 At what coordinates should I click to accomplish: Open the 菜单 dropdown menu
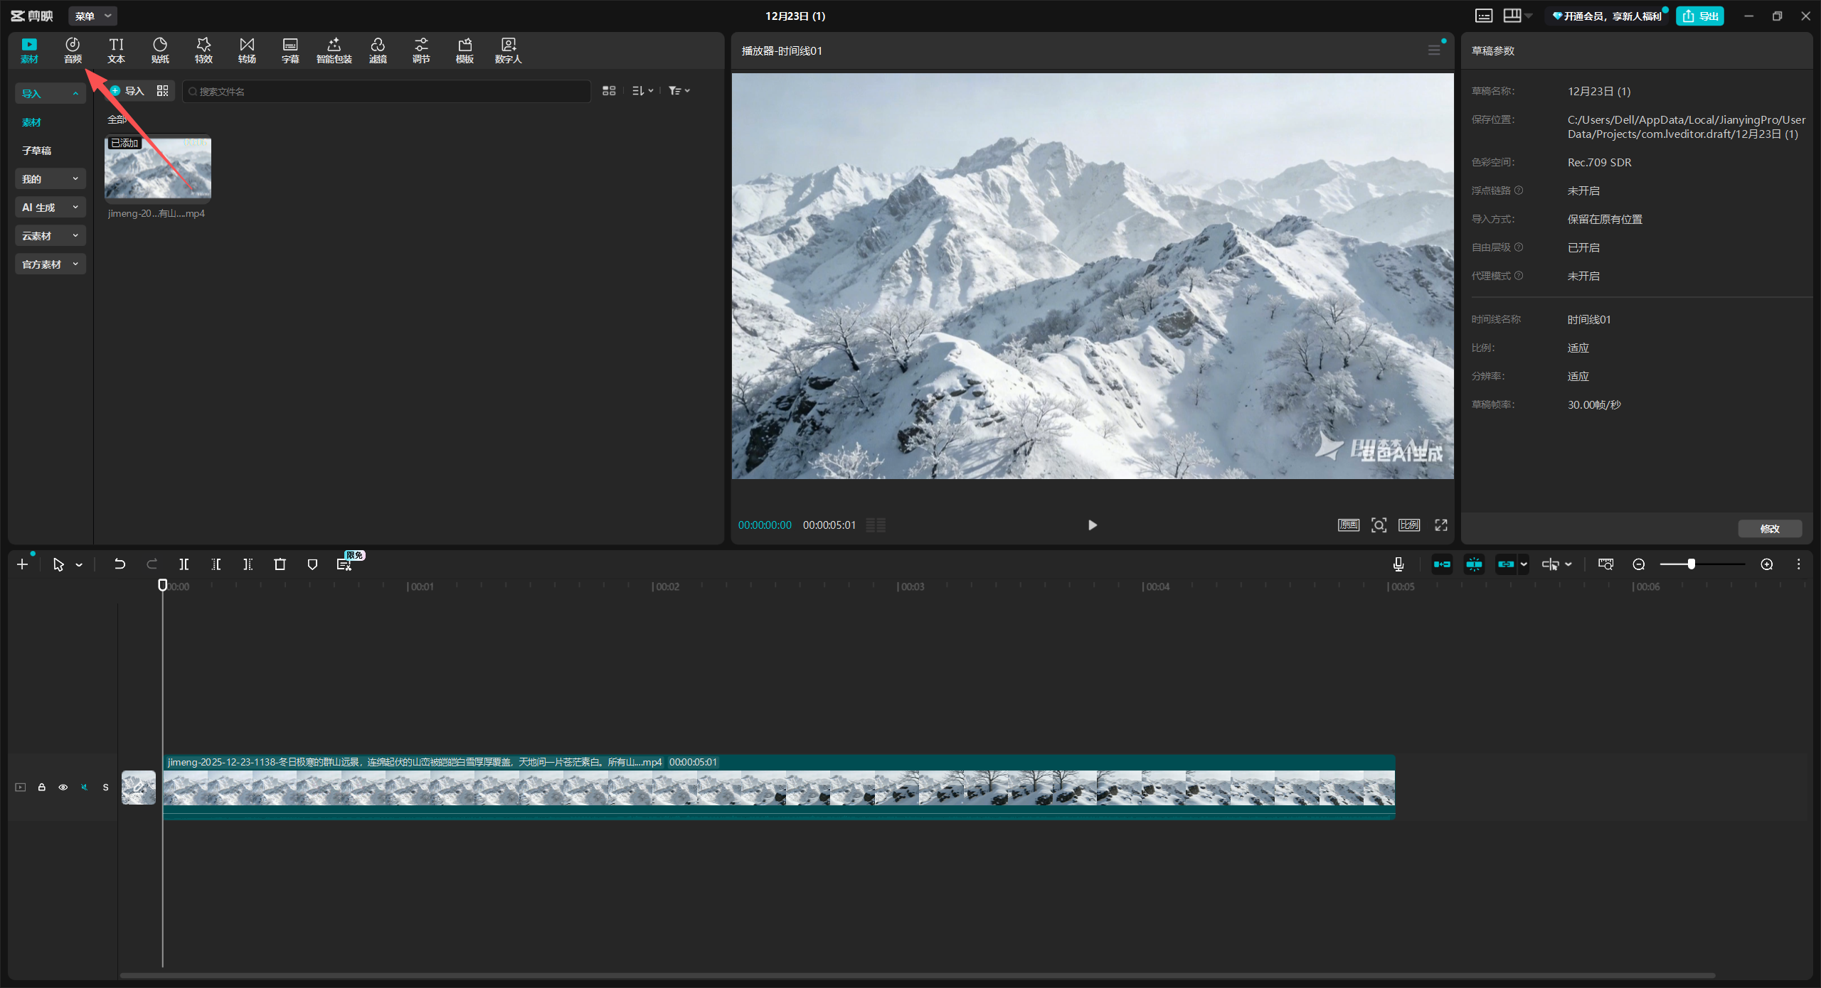(x=93, y=16)
